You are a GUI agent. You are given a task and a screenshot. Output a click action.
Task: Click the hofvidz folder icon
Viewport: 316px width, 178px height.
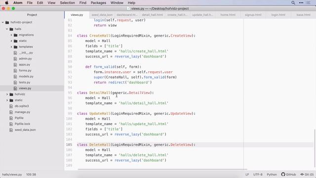coord(11,94)
